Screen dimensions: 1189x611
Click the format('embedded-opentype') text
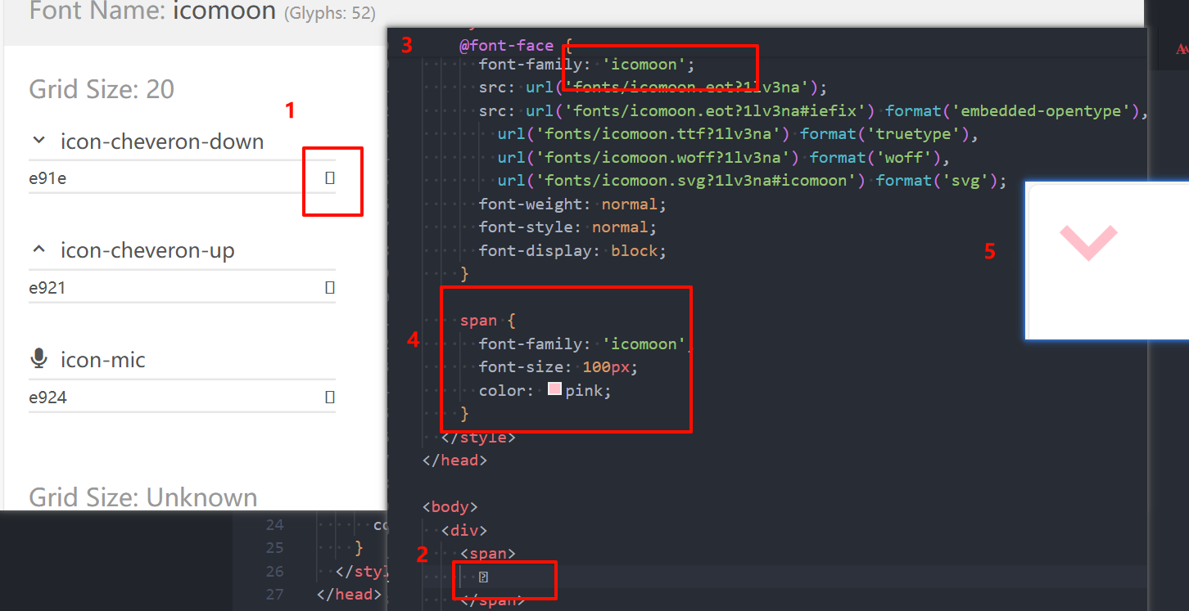[x=1013, y=110]
